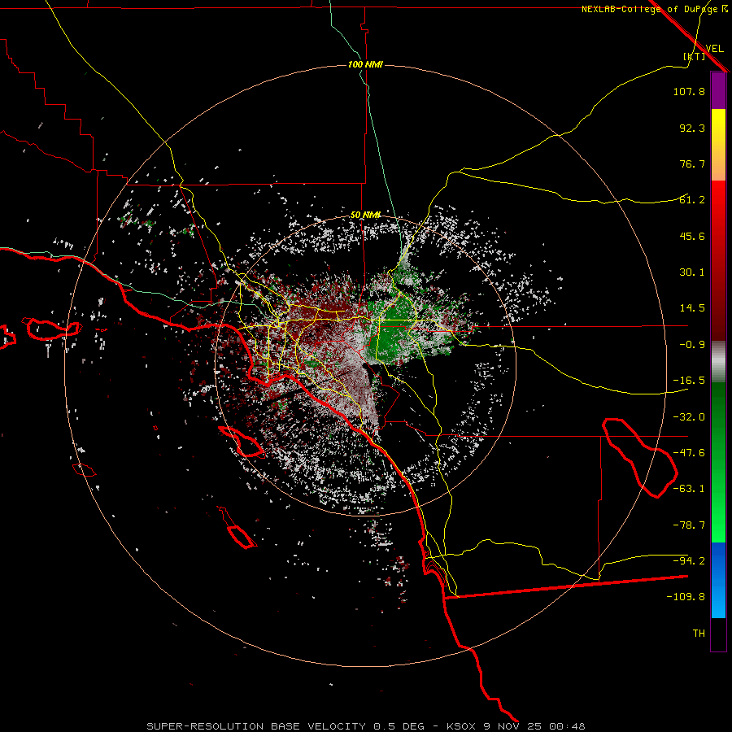This screenshot has width=732, height=732.
Task: Click the KSOX station identifier in caption
Action: click(x=462, y=726)
